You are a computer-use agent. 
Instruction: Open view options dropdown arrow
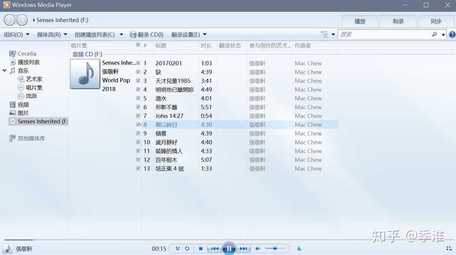(x=333, y=35)
